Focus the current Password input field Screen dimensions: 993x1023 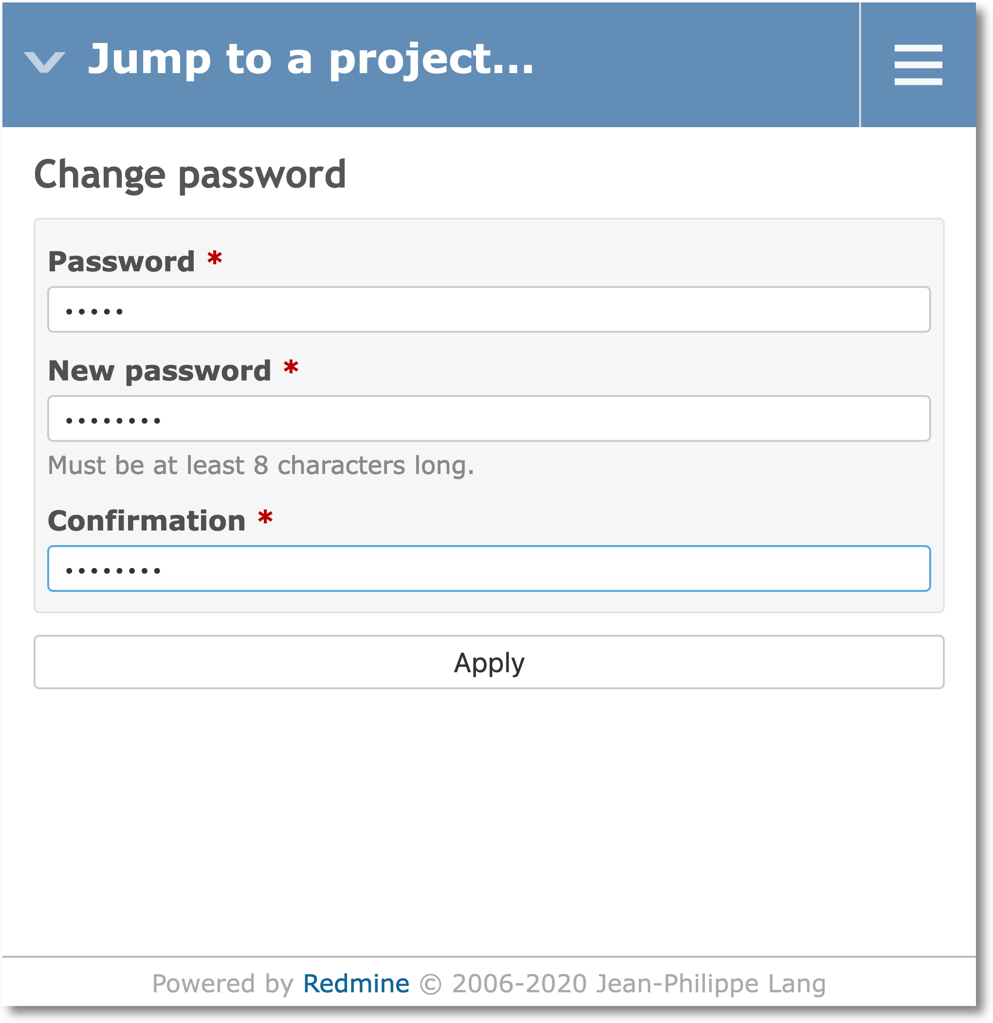point(489,309)
